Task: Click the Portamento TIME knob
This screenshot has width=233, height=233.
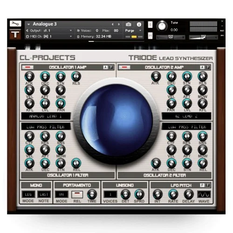Action: click(x=92, y=194)
